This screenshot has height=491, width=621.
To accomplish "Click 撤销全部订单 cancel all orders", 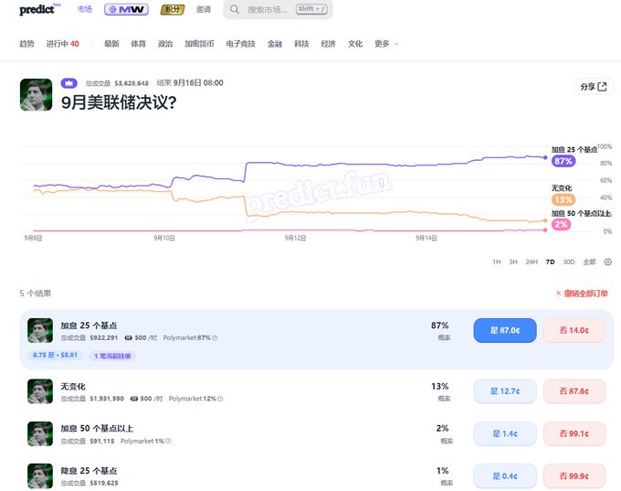I will click(x=582, y=294).
